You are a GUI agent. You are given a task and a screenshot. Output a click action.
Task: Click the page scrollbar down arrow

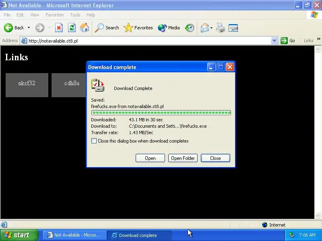tap(318, 215)
